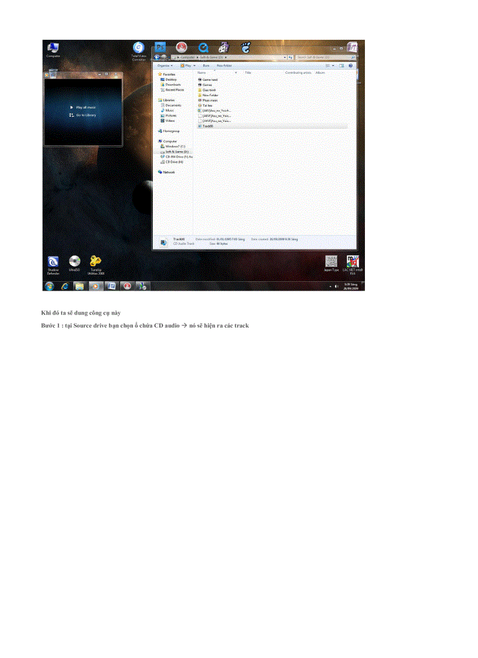Screen dimensions: 478x658
Task: Click Play all music in media player
Action: [x=86, y=107]
